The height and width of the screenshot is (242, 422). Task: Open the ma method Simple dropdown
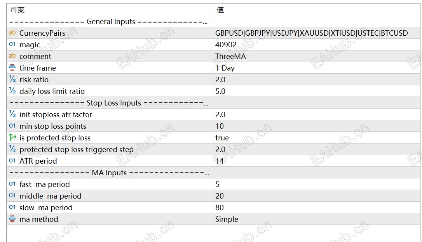pyautogui.click(x=227, y=219)
